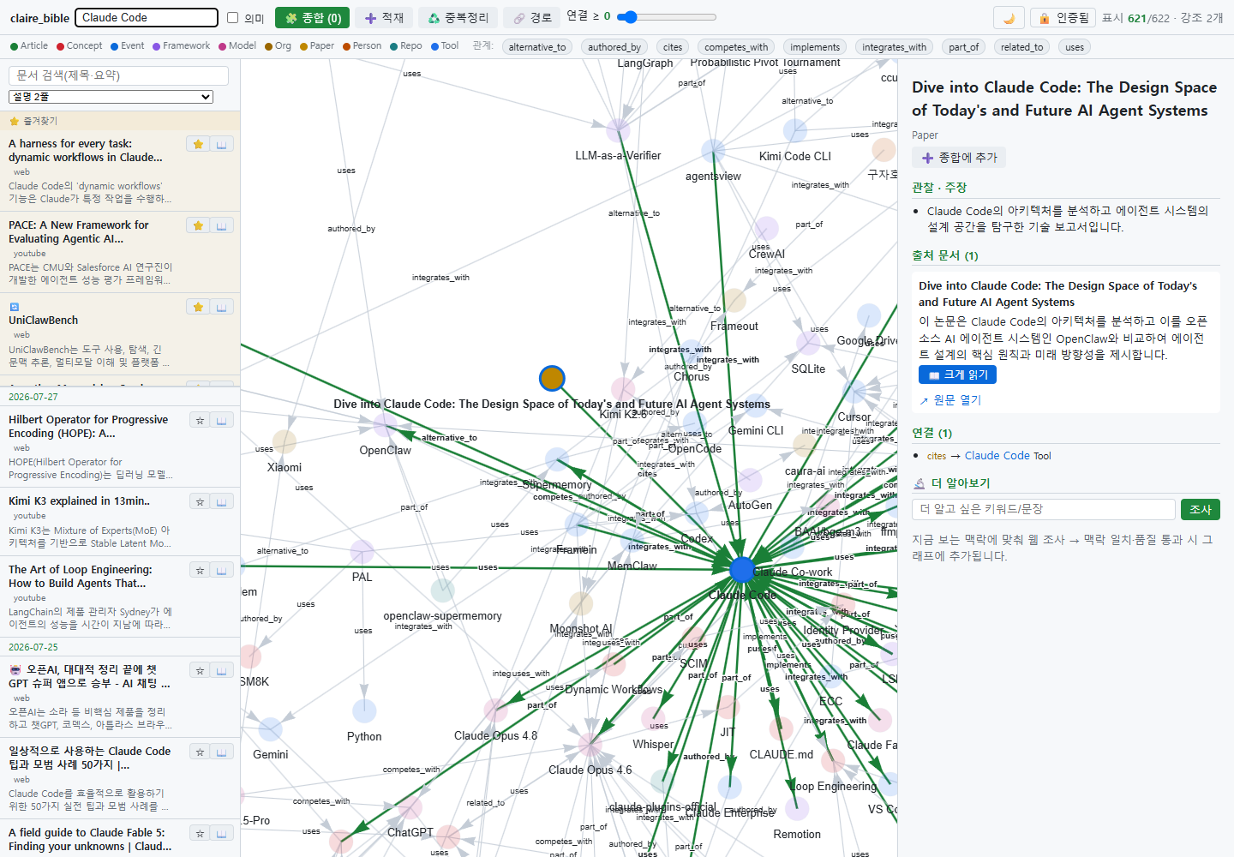Viewport: 1234px width, 857px height.
Task: Open reader for '오픈AI, 대대적 정리' article
Action: tap(223, 670)
